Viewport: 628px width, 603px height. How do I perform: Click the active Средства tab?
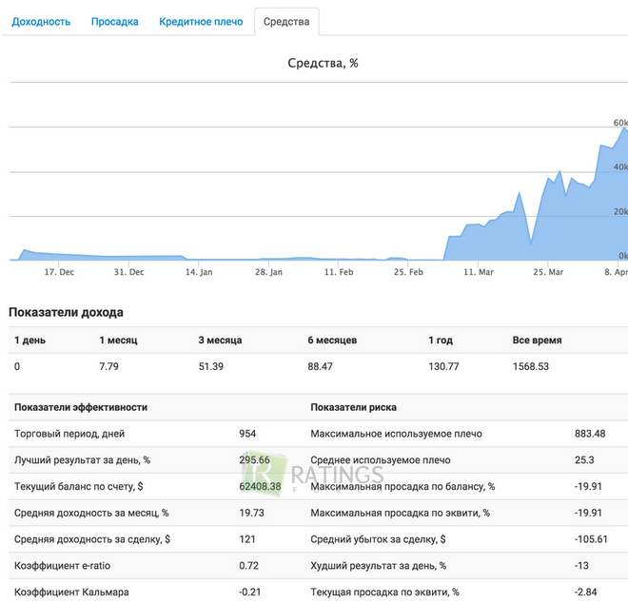tap(286, 22)
